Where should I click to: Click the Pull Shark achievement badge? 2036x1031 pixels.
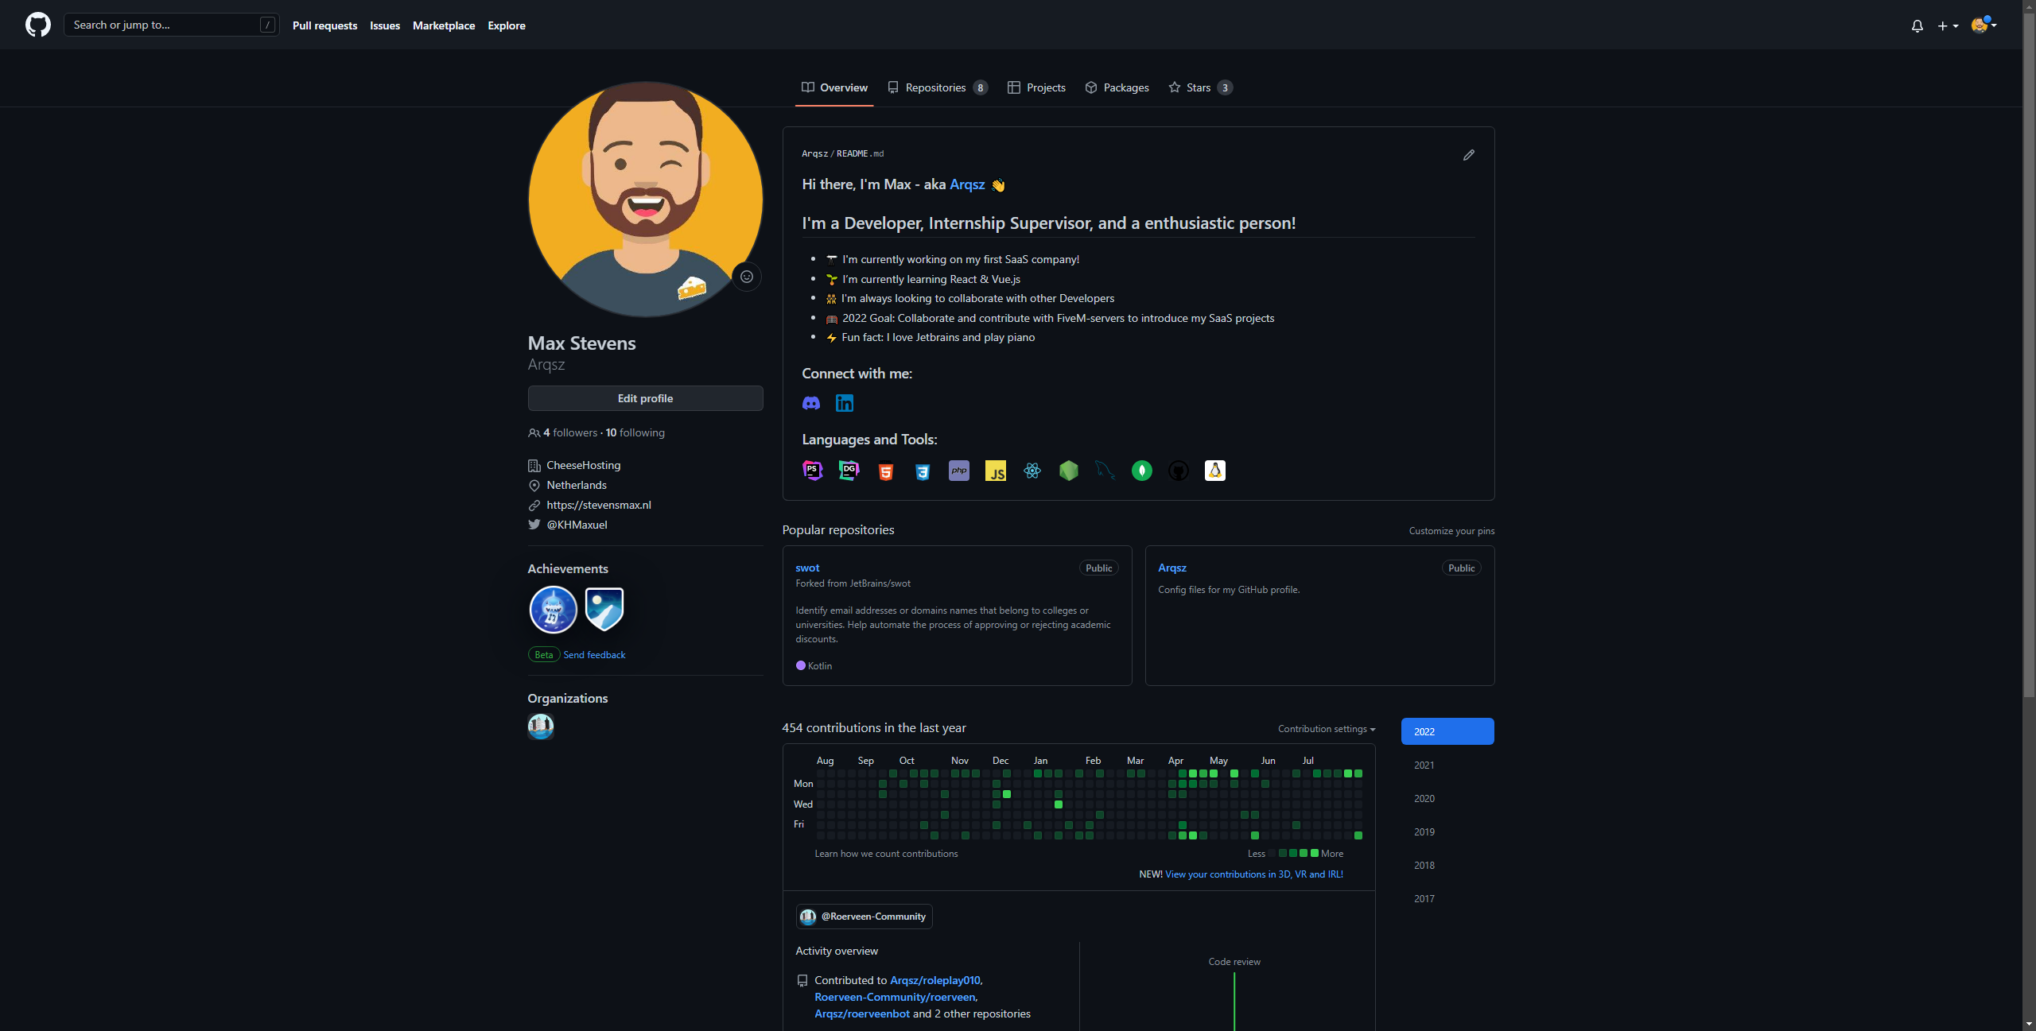pos(553,610)
